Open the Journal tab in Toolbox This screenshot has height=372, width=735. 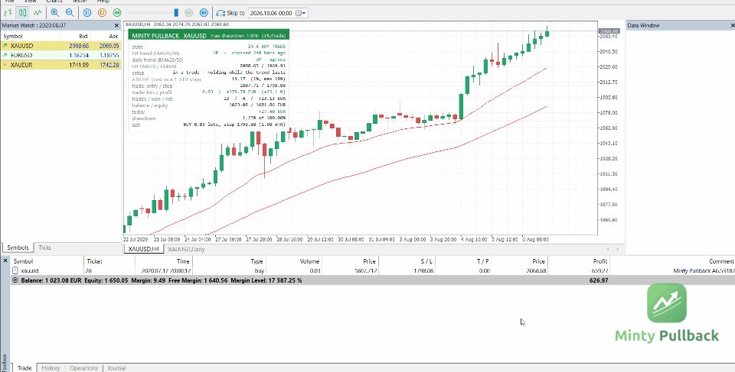(x=116, y=367)
